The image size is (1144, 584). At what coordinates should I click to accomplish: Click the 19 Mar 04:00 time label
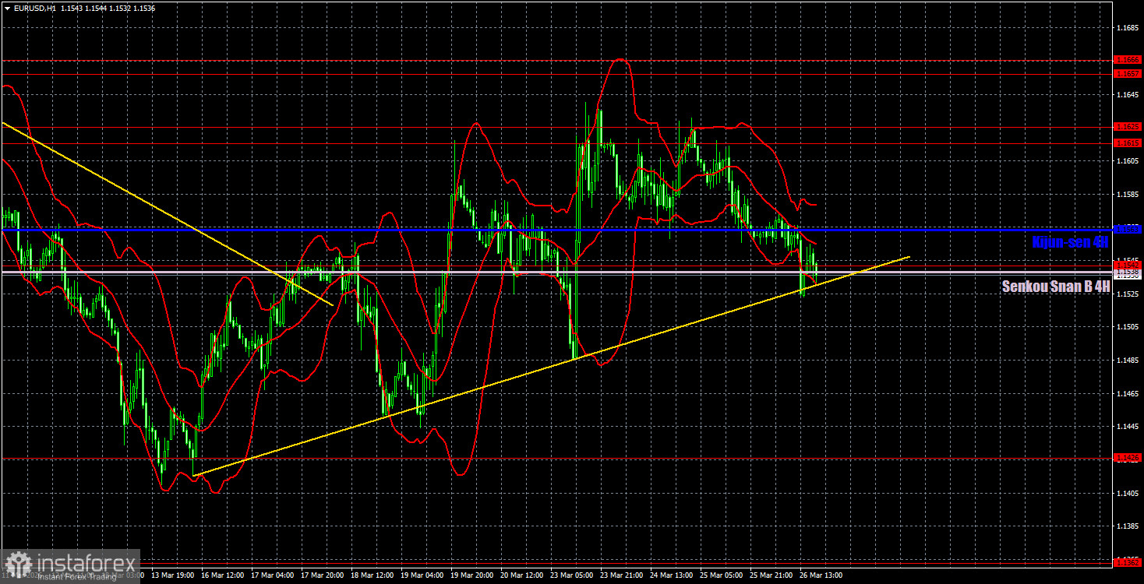(423, 575)
